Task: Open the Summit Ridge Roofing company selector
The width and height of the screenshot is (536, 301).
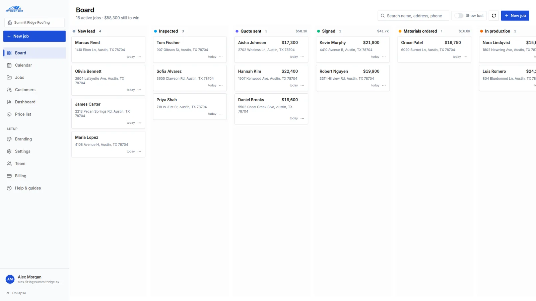Action: click(x=35, y=22)
